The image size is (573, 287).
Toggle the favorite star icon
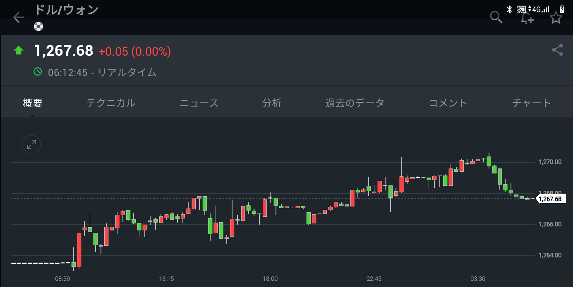(556, 18)
